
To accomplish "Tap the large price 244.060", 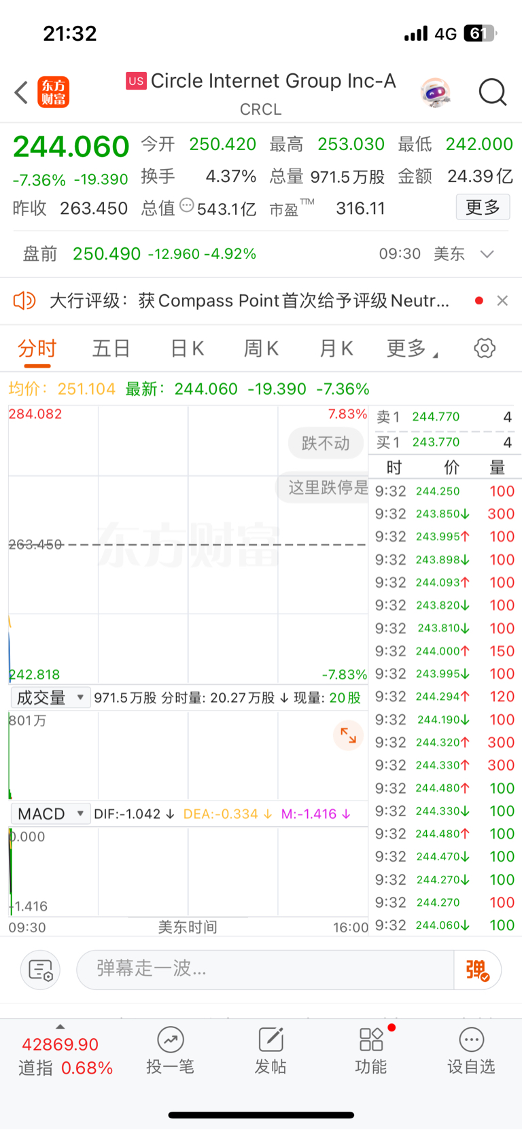I will [71, 147].
